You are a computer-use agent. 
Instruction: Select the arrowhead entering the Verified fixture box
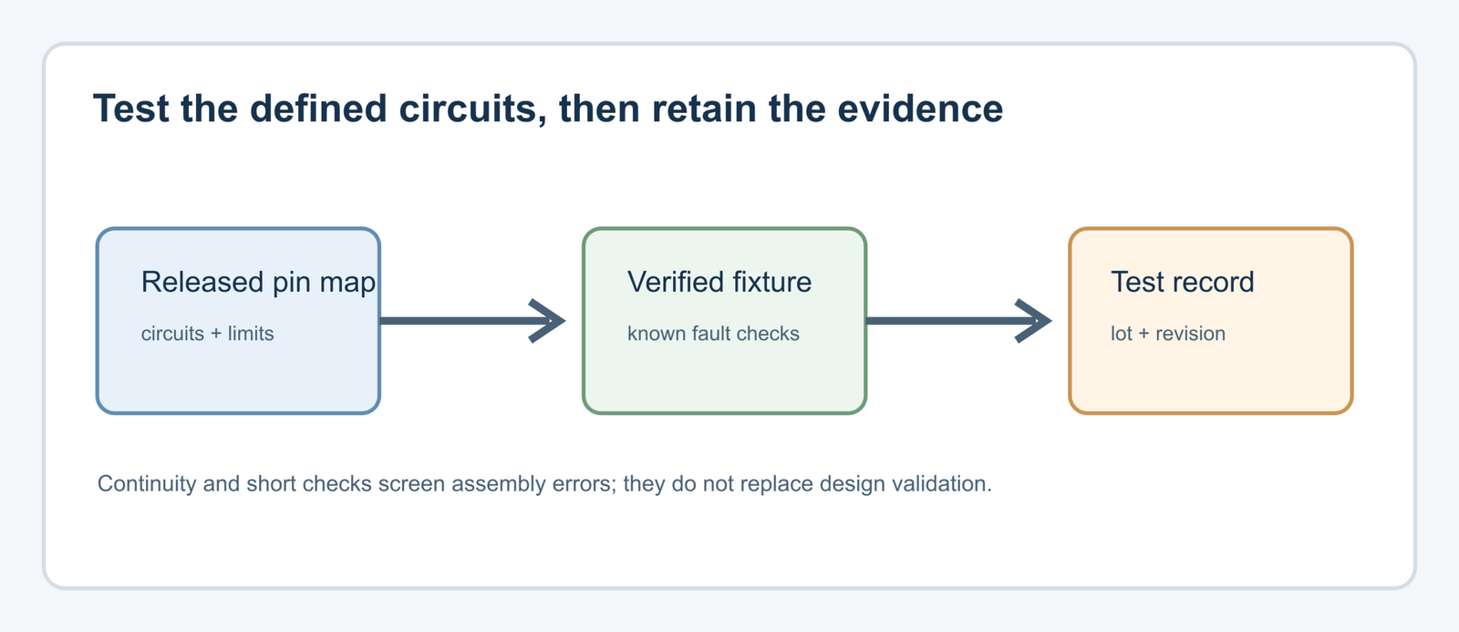(548, 321)
